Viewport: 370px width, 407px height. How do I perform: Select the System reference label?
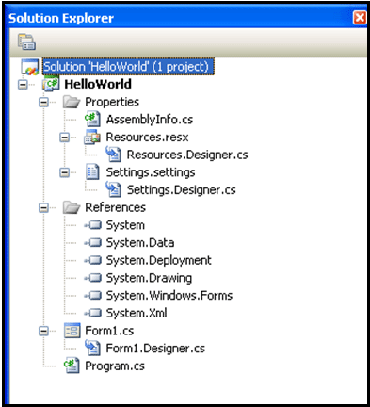tap(125, 225)
